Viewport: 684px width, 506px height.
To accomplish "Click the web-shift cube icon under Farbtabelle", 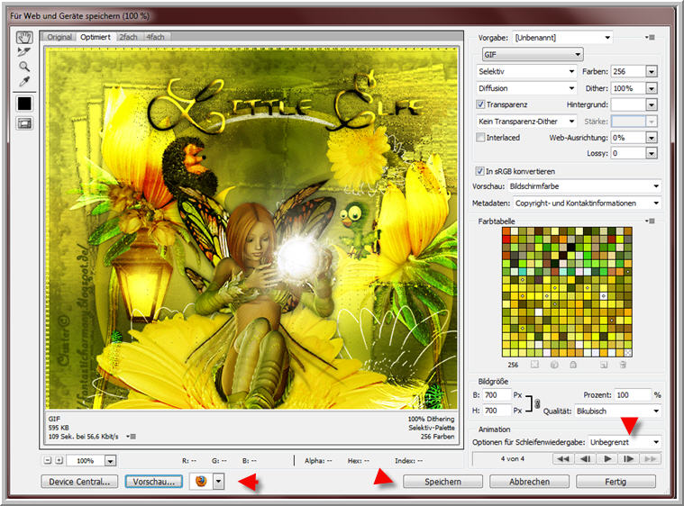I will [x=554, y=365].
